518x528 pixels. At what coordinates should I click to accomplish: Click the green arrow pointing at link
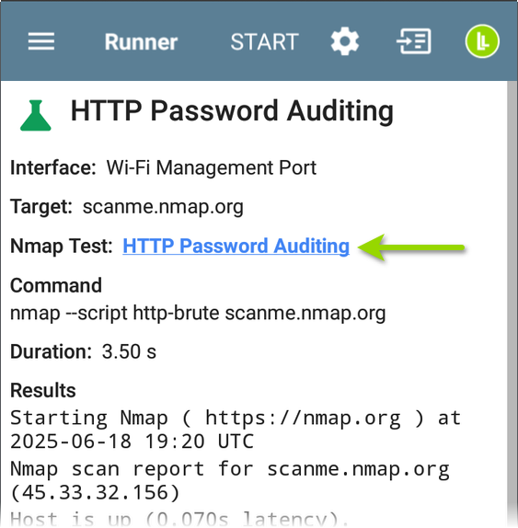coord(411,247)
